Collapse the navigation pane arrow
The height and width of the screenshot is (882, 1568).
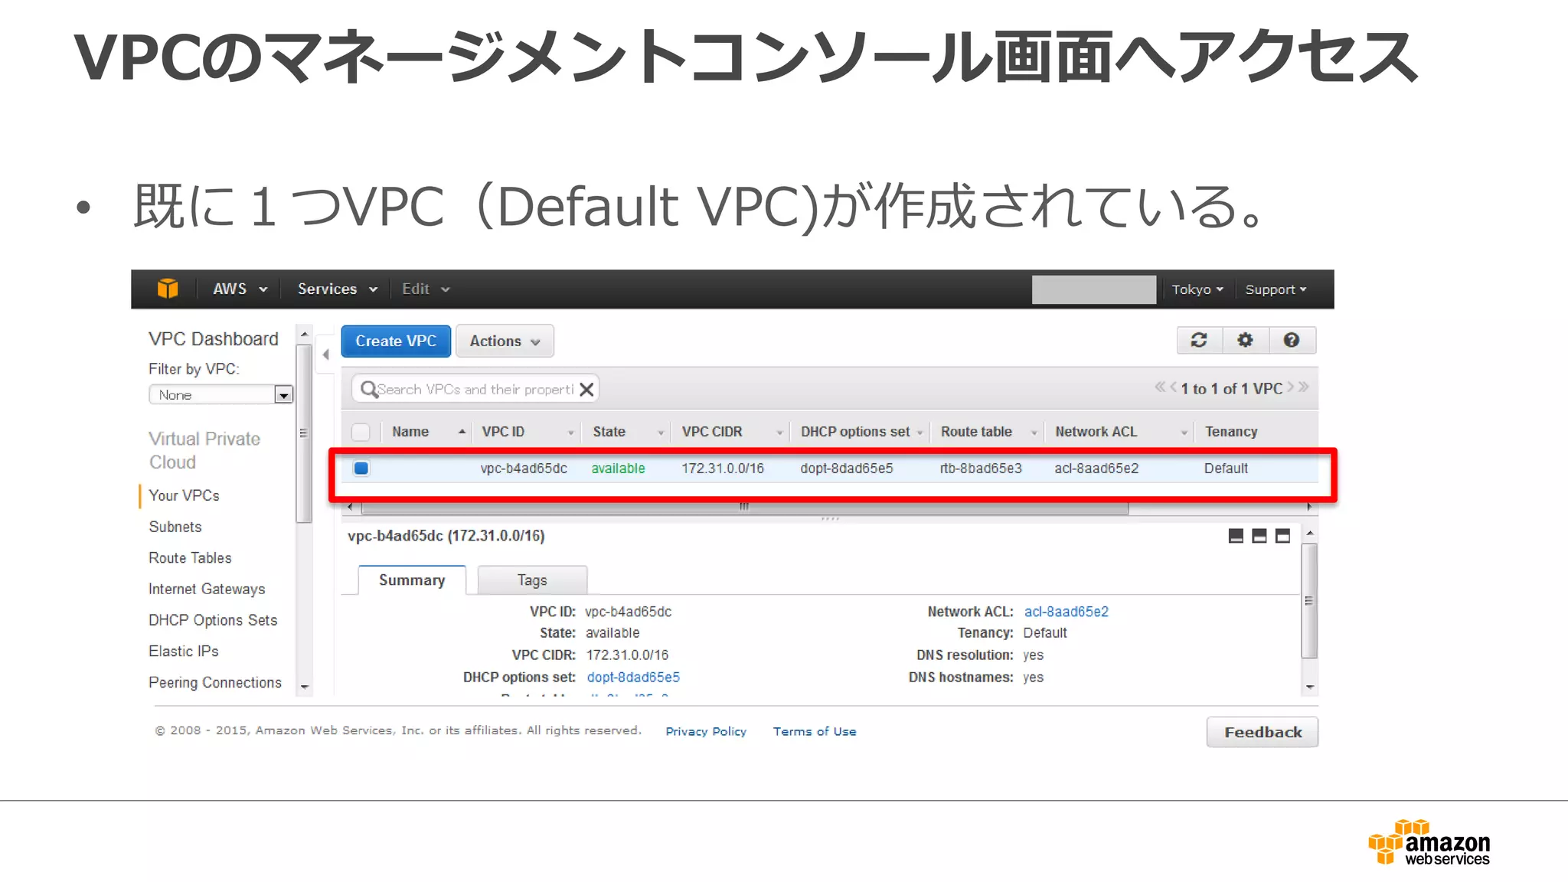pos(325,354)
